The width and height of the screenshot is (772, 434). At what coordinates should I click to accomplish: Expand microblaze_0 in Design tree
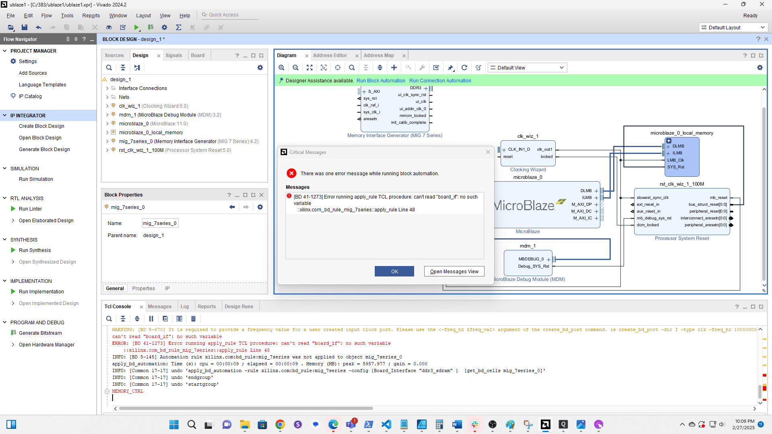click(x=107, y=124)
